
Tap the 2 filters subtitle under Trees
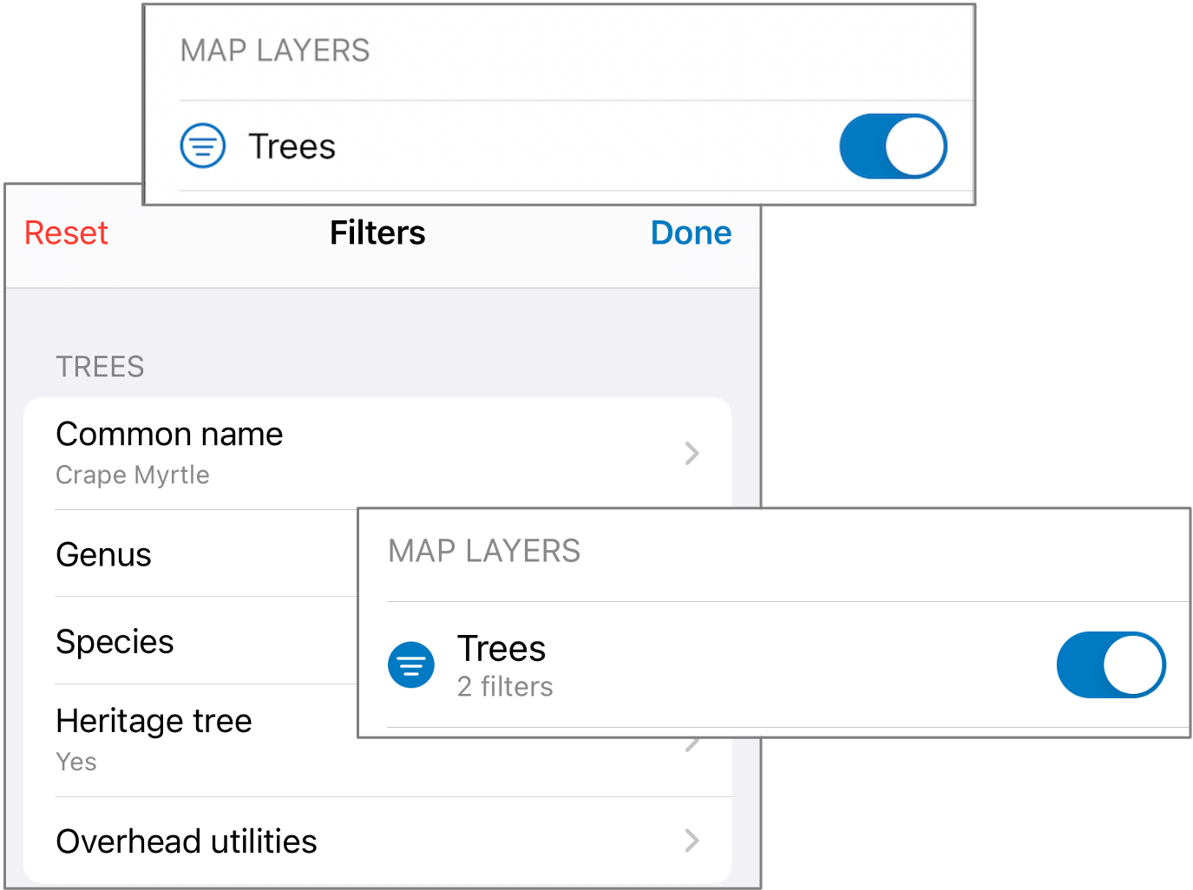coord(505,686)
